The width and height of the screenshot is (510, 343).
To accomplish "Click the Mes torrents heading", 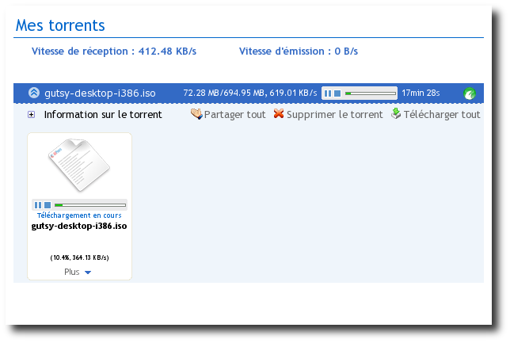I will click(60, 25).
